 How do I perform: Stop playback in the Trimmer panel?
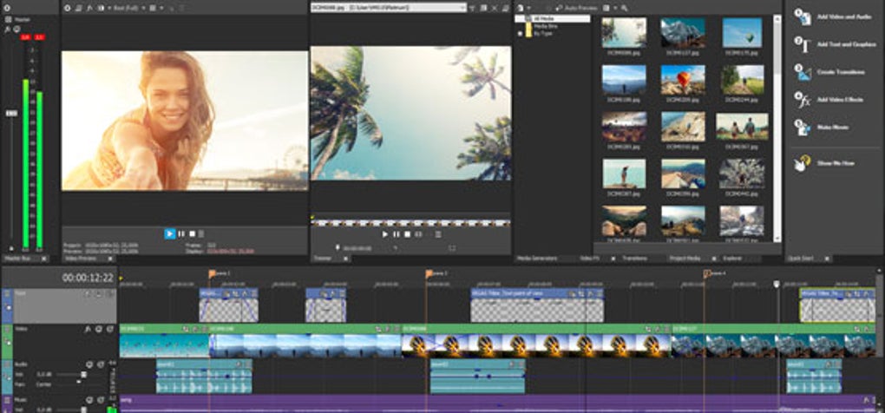coord(407,234)
